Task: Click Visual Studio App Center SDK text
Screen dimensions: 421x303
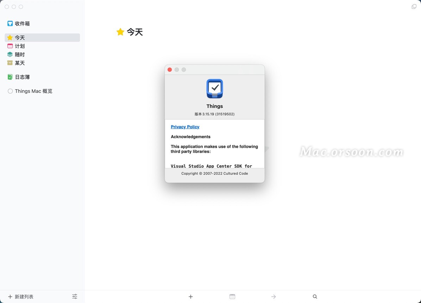Action: pos(211,166)
